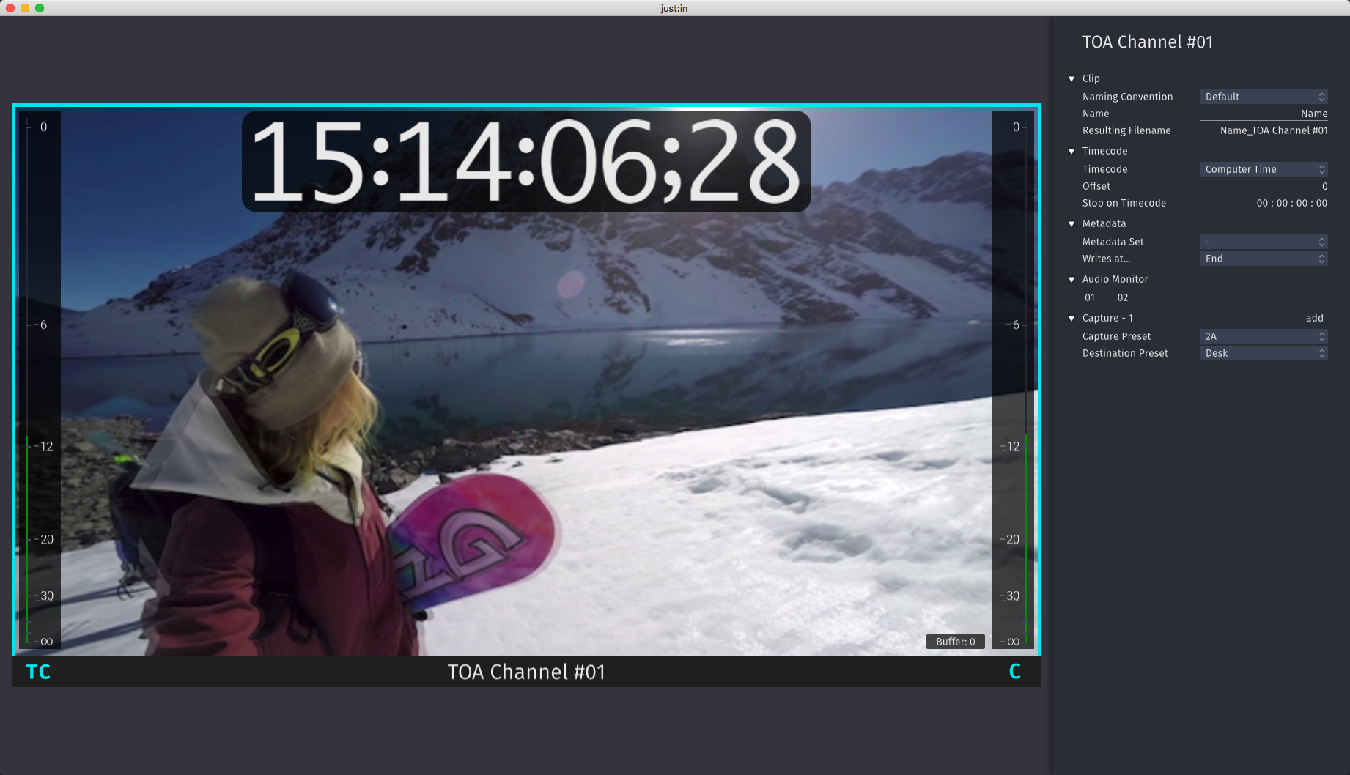Toggle audio monitor channel 01
The height and width of the screenshot is (775, 1350).
pos(1090,297)
